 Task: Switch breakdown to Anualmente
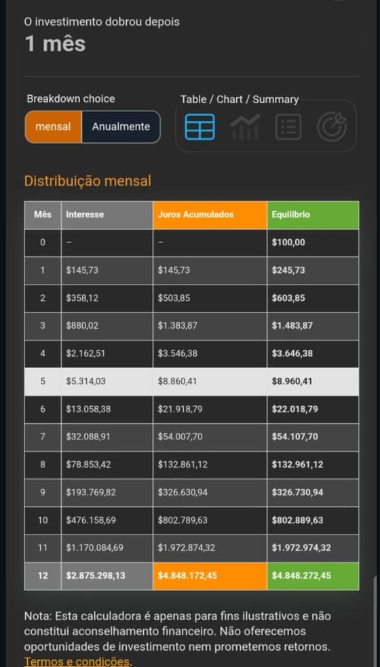click(121, 127)
